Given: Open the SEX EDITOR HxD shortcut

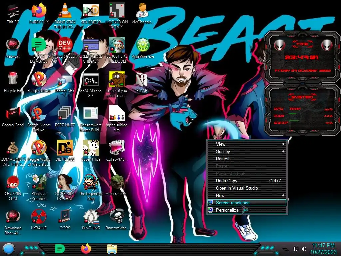Looking at the screenshot, I should 91,11.
